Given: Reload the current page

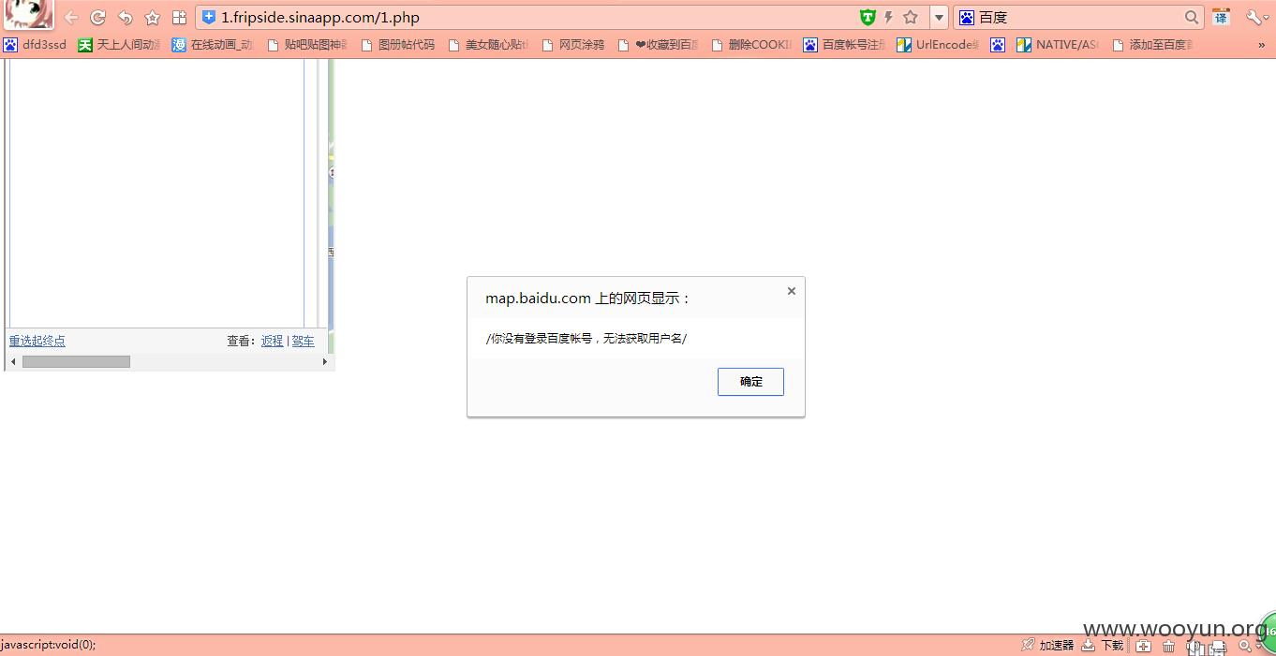Looking at the screenshot, I should point(97,18).
